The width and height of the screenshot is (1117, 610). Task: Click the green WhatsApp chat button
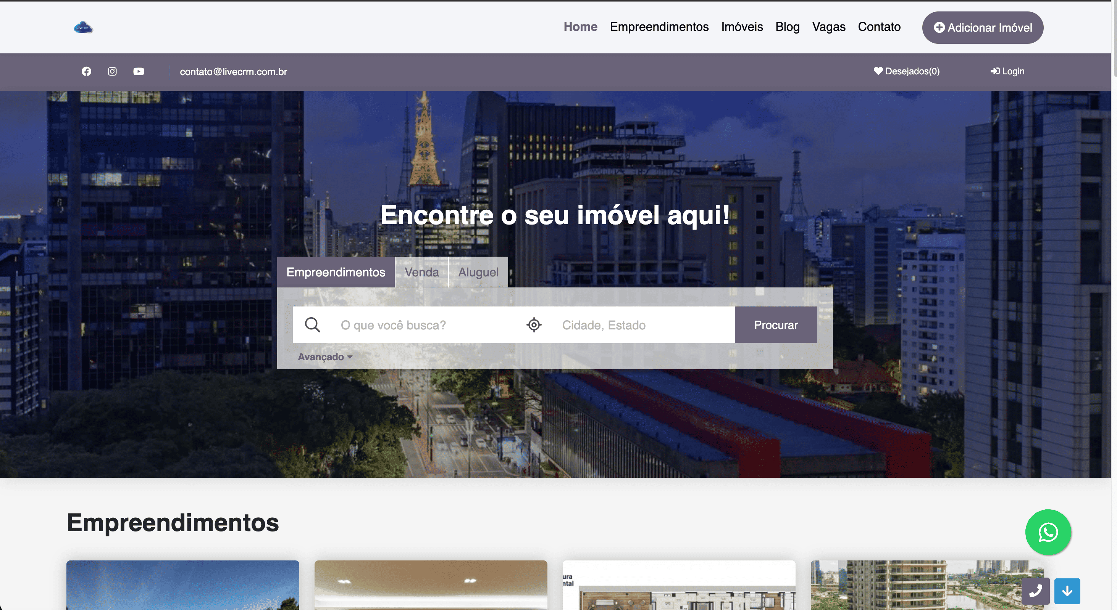(x=1048, y=532)
